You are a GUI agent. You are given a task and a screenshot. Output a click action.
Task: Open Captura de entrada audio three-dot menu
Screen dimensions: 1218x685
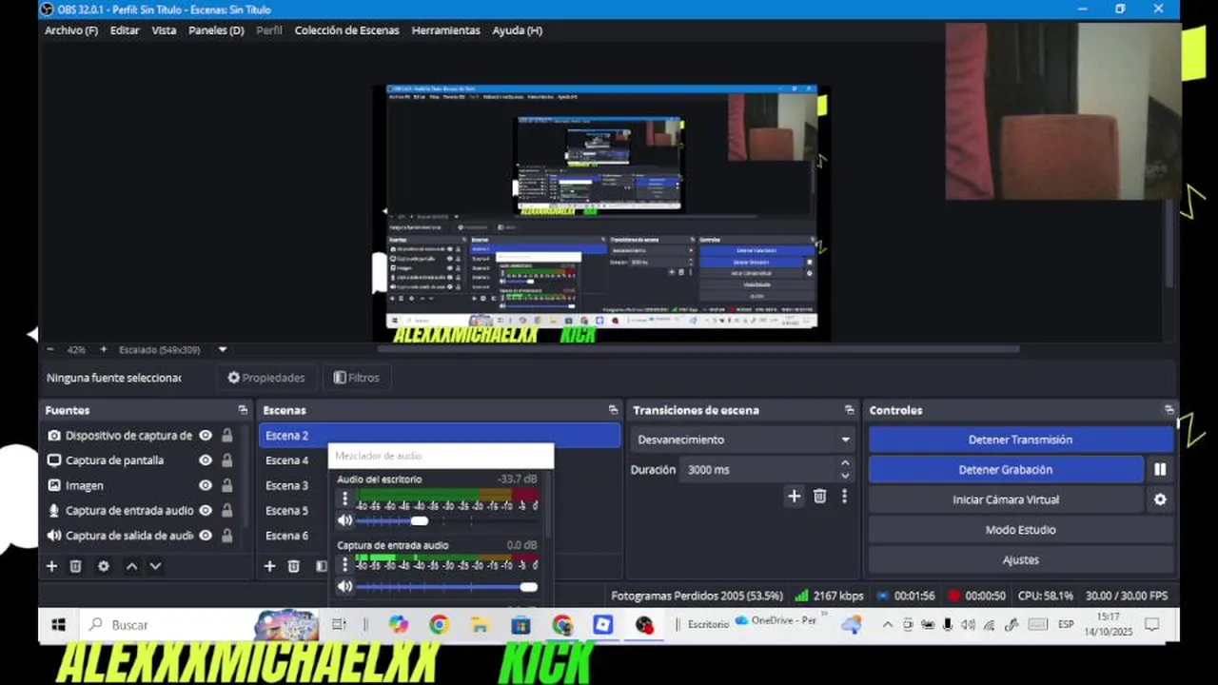click(x=344, y=564)
